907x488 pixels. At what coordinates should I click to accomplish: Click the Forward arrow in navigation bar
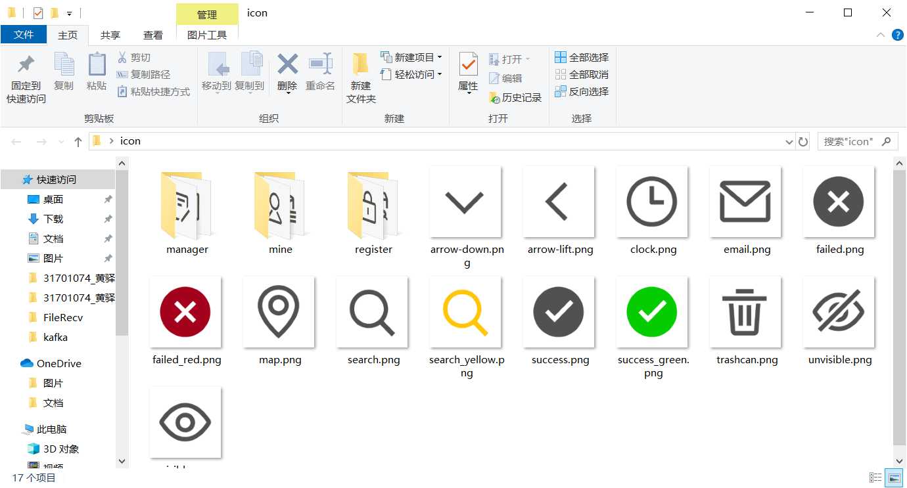point(41,141)
